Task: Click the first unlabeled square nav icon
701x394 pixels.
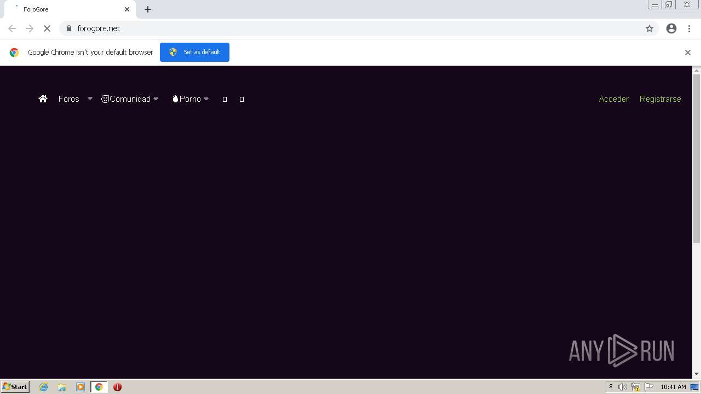Action: [225, 99]
